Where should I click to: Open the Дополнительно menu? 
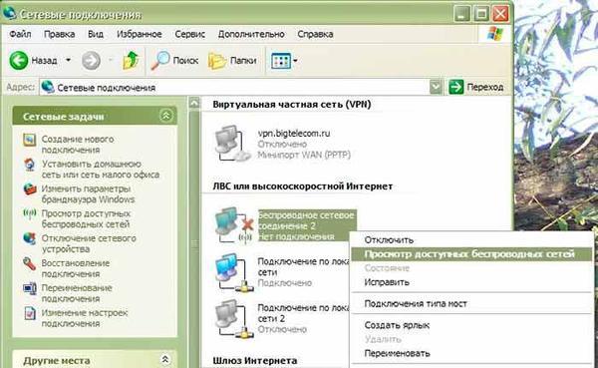[x=251, y=34]
